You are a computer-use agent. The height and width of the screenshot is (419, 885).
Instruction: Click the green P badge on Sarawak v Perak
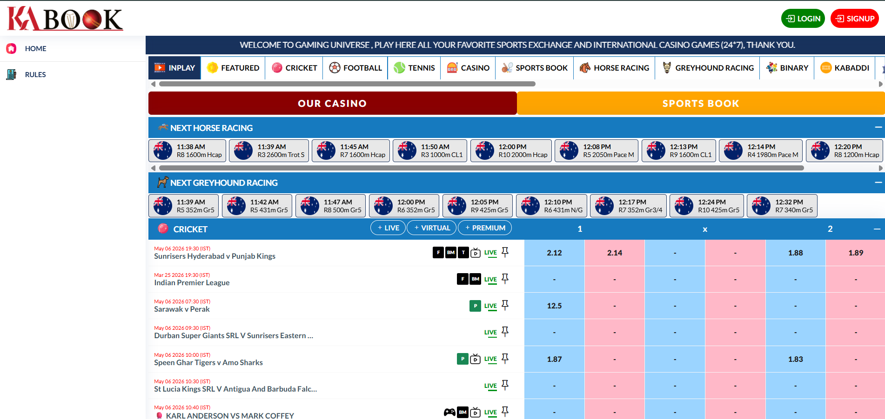pos(475,306)
